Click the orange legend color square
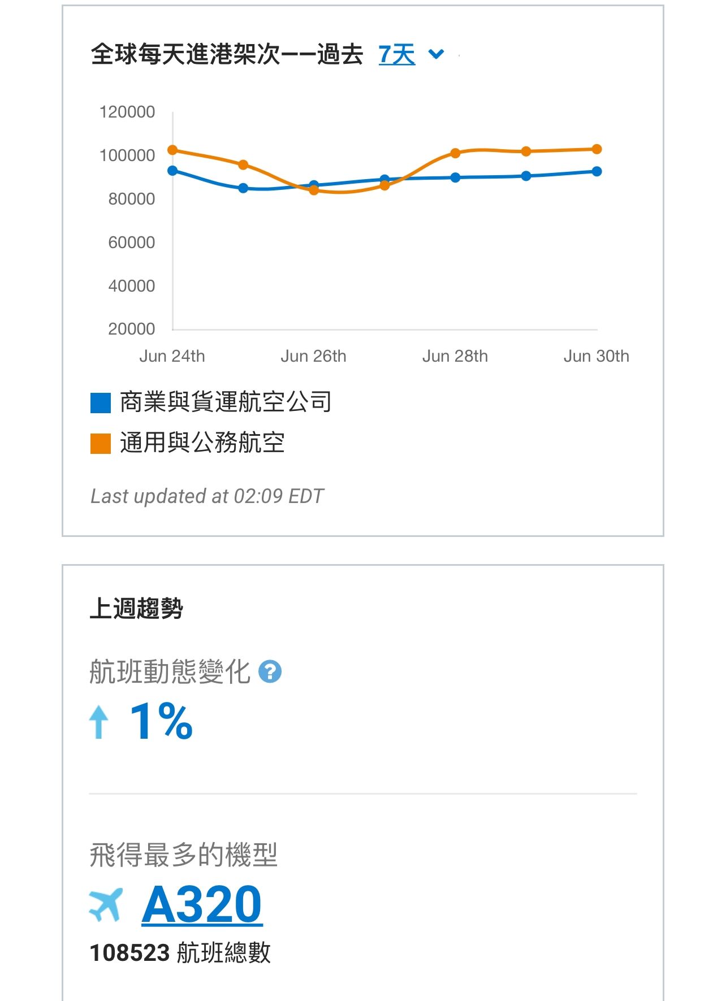 [x=101, y=444]
